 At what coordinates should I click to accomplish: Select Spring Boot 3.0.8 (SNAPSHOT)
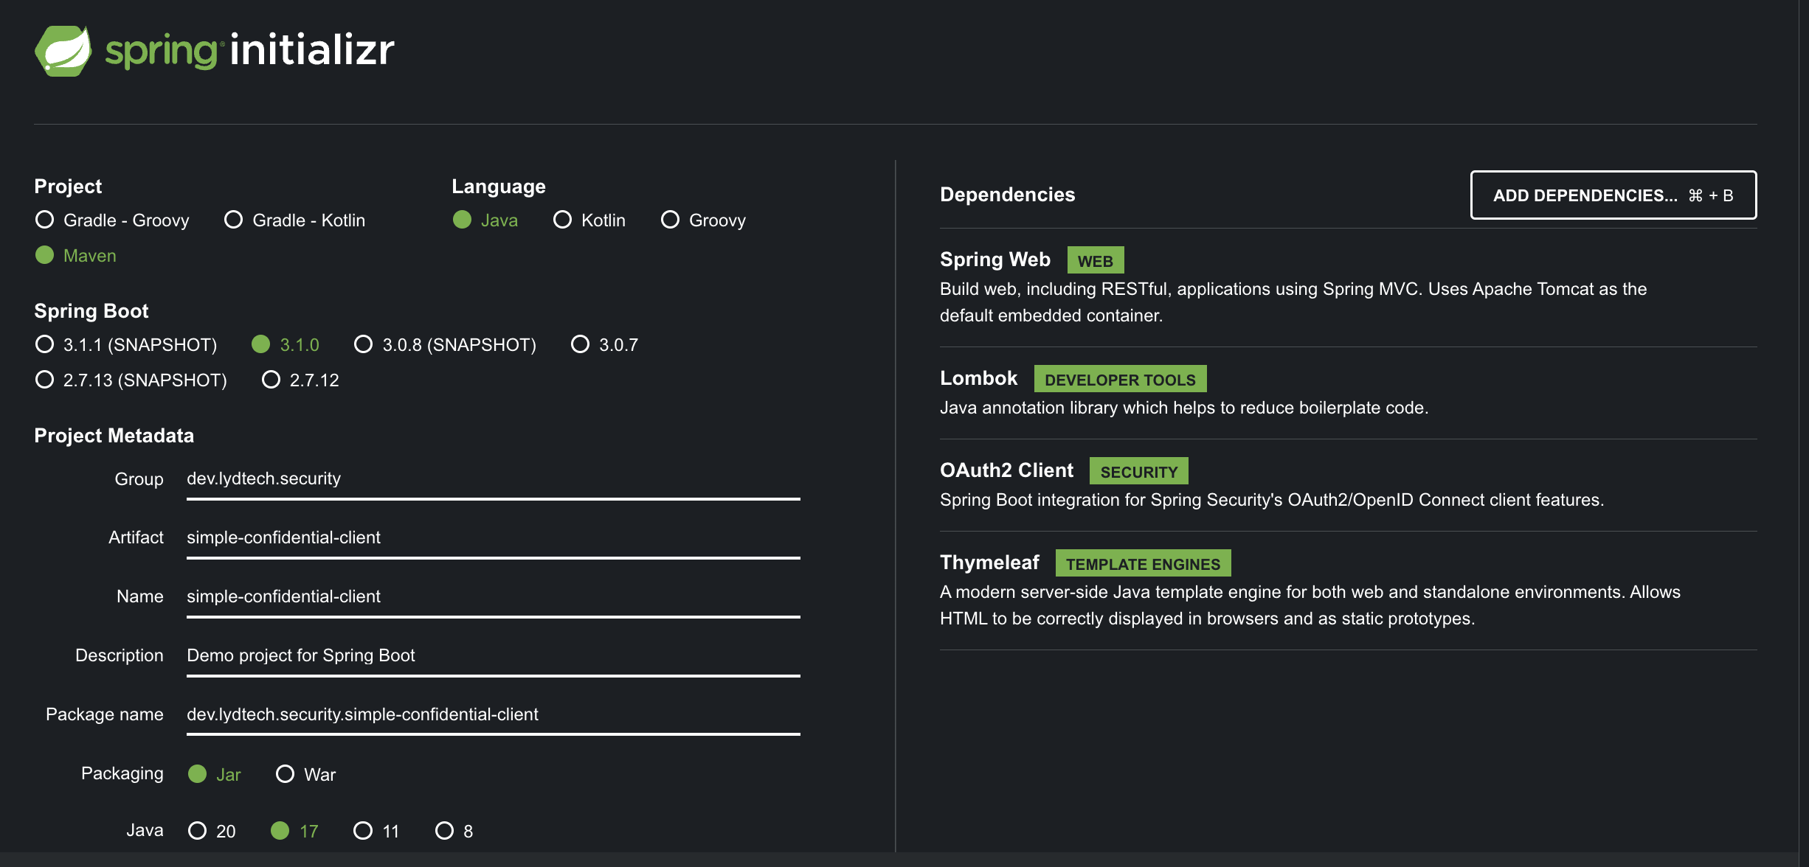[446, 345]
